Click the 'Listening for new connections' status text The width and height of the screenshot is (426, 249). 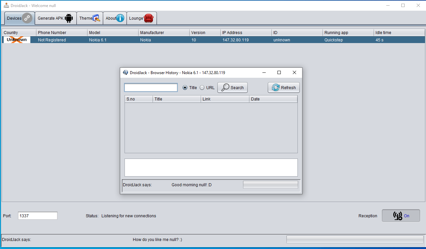point(129,216)
